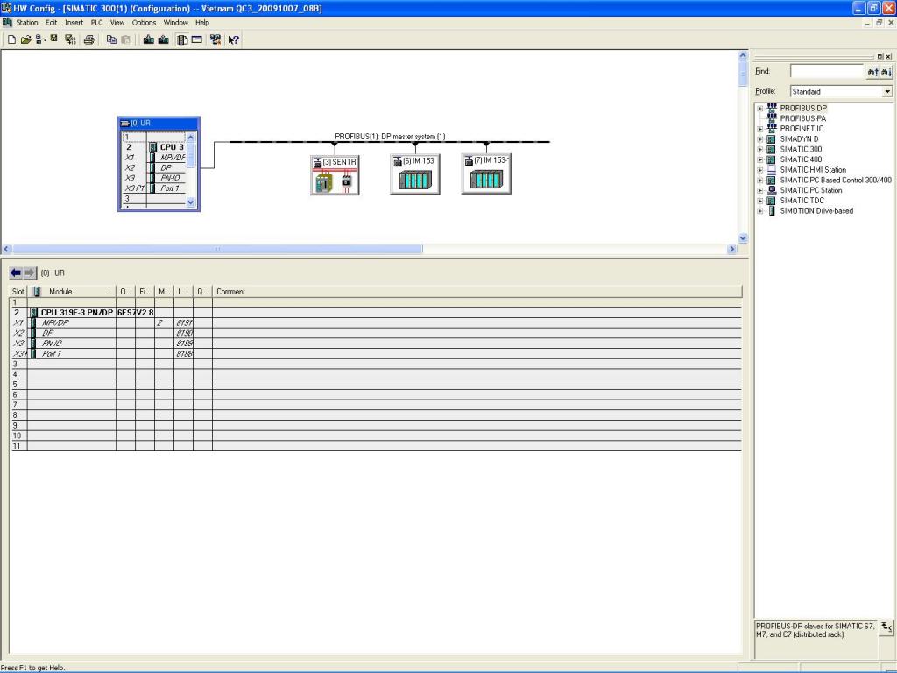The width and height of the screenshot is (897, 673).
Task: Expand the SIMATIC HMI Station node
Action: point(760,170)
